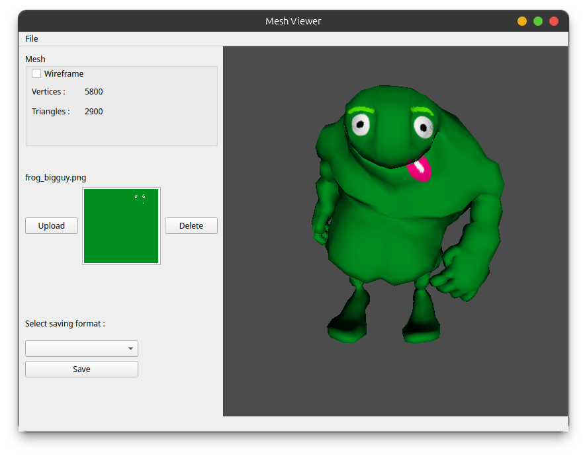587x458 pixels.
Task: Click the Save button
Action: tap(81, 369)
